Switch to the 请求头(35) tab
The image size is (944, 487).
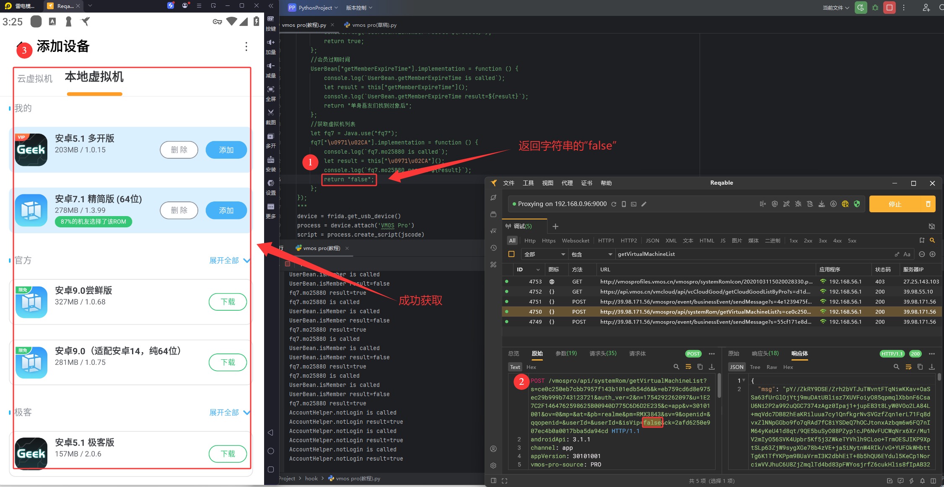(603, 353)
